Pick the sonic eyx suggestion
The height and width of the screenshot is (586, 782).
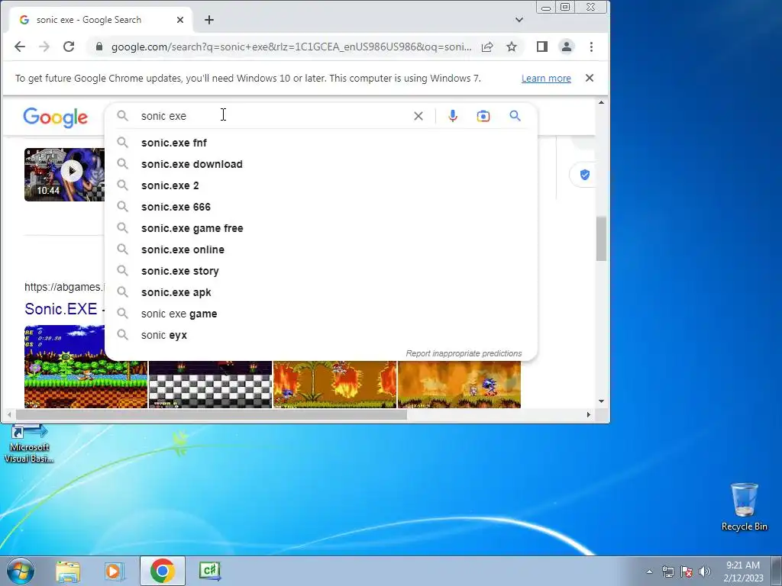pos(322,336)
